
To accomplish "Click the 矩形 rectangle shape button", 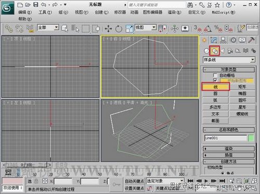I will tap(242, 87).
